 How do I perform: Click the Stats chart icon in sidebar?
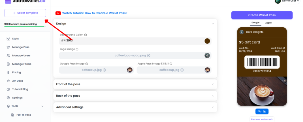pyautogui.click(x=8, y=39)
